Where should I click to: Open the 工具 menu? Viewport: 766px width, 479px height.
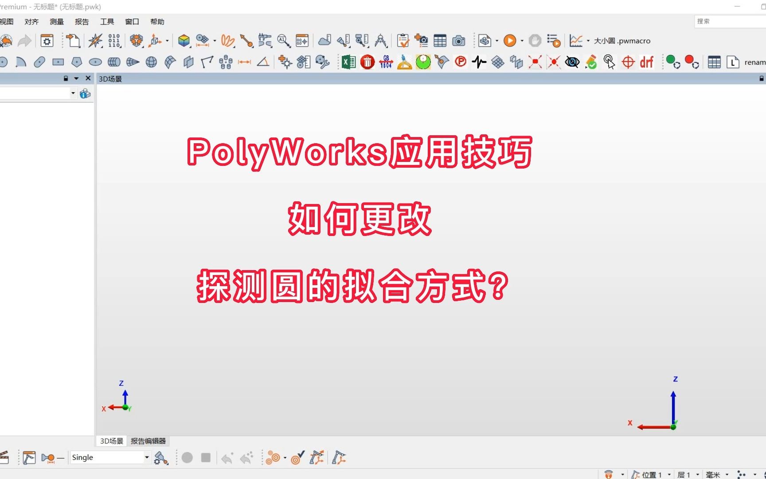click(x=107, y=22)
